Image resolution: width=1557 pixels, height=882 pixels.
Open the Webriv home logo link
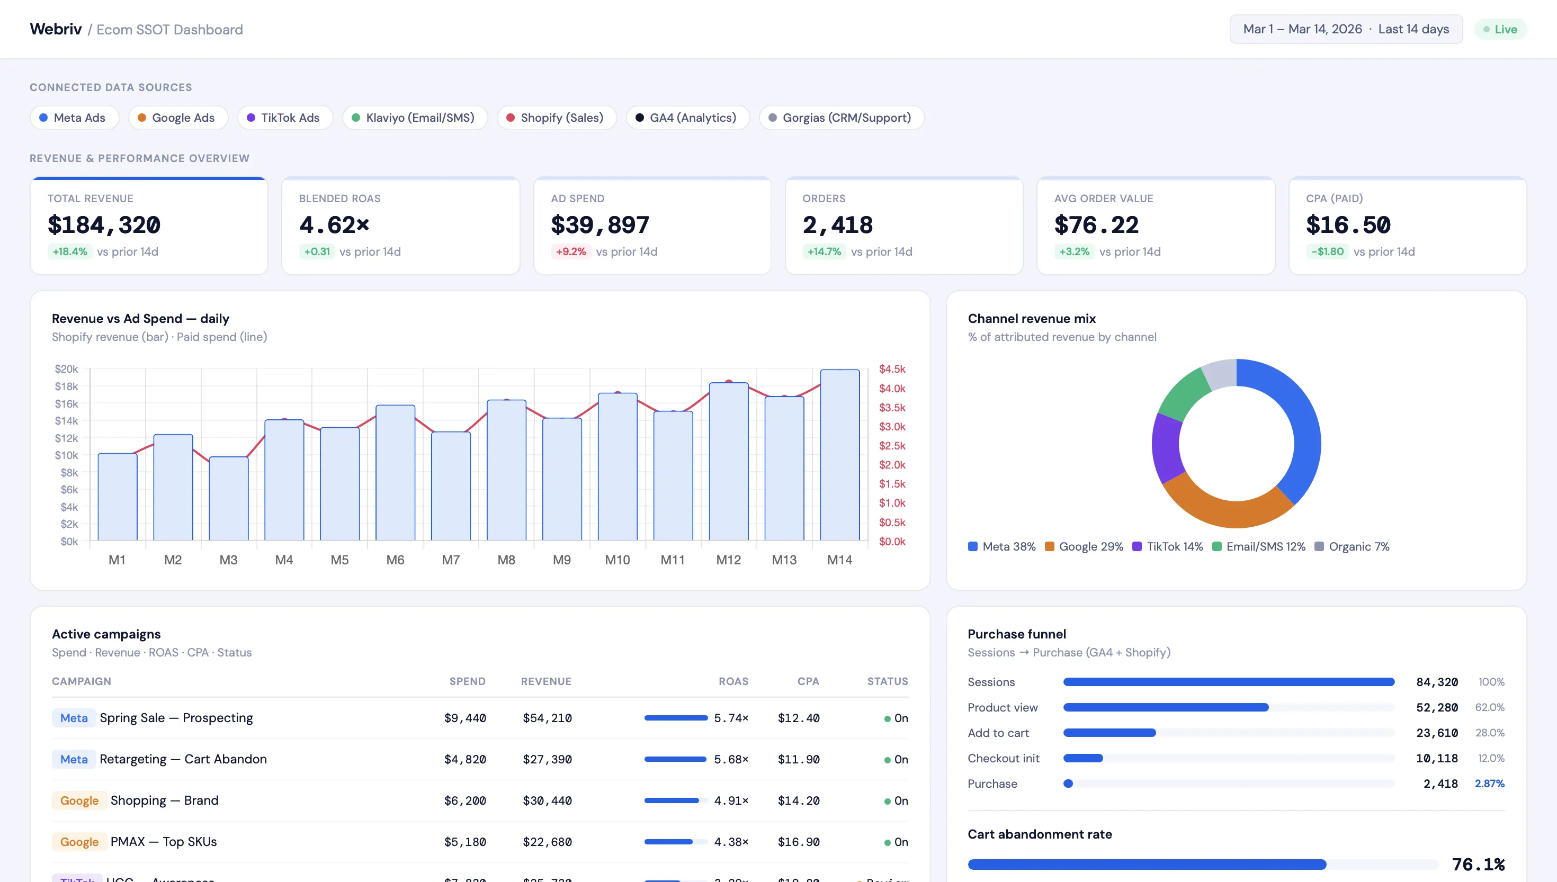tap(56, 29)
